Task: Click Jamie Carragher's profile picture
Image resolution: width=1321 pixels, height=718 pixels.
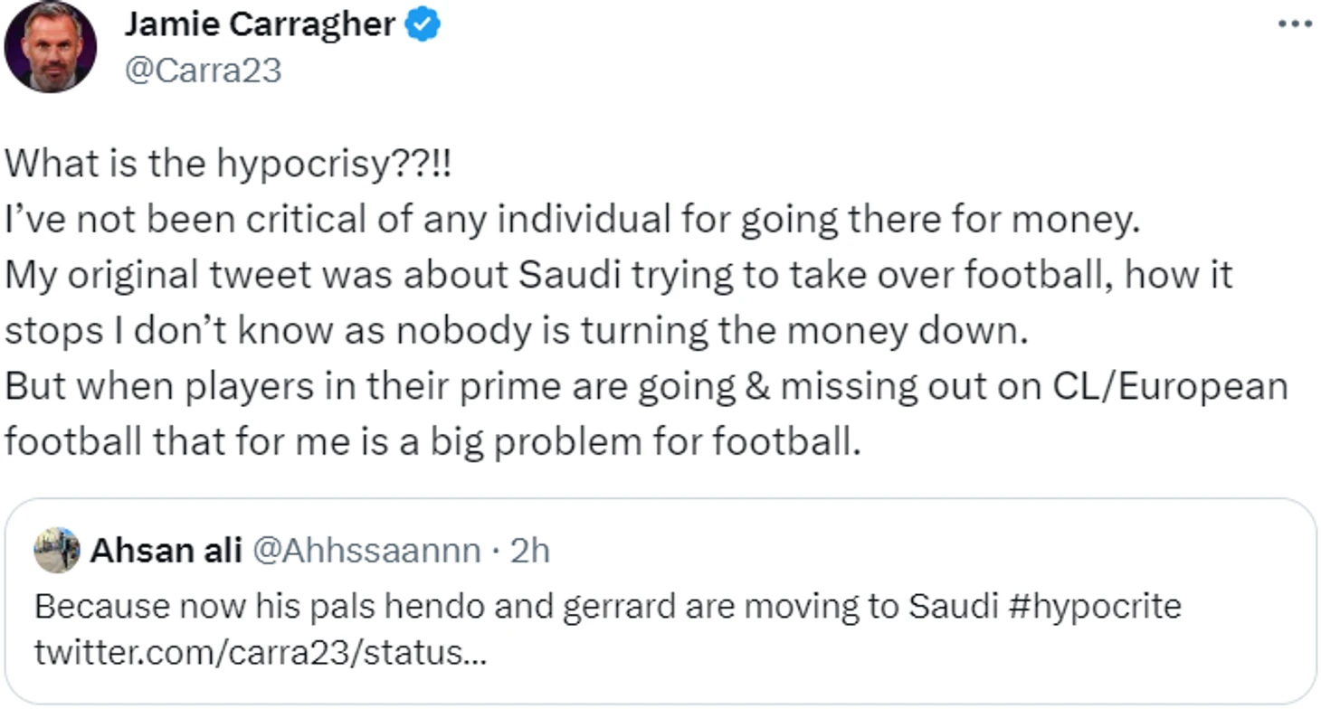Action: pyautogui.click(x=51, y=47)
